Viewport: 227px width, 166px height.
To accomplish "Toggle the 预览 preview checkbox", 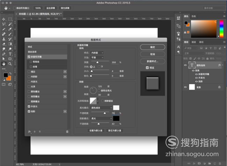I will point(147,68).
